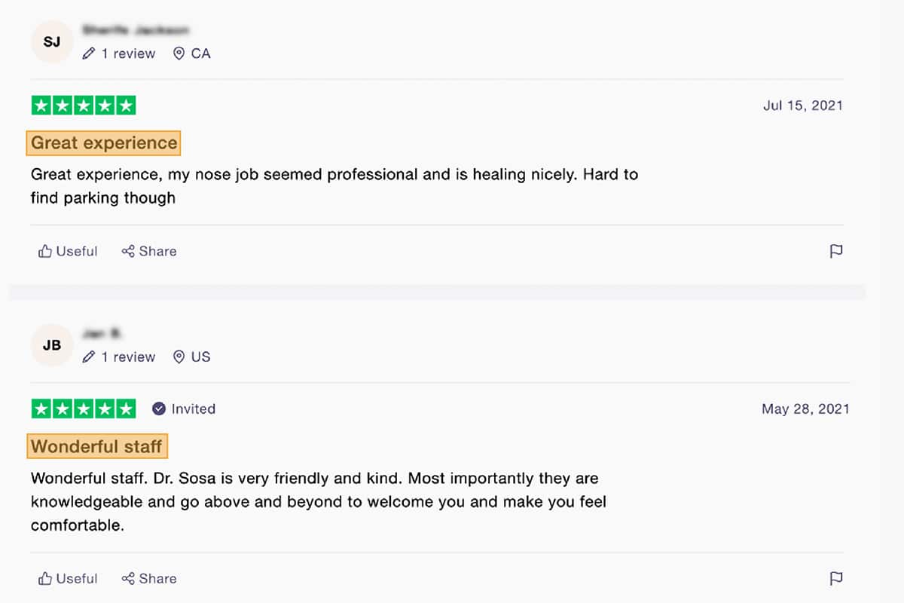Click the blurred reviewer name next to JB
This screenshot has height=603, width=904.
click(103, 334)
